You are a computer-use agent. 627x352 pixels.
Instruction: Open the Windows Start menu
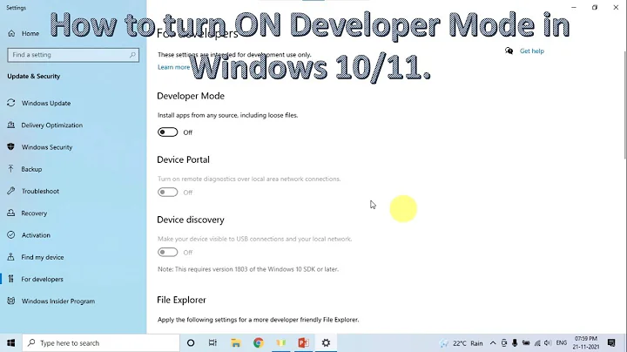(10, 343)
